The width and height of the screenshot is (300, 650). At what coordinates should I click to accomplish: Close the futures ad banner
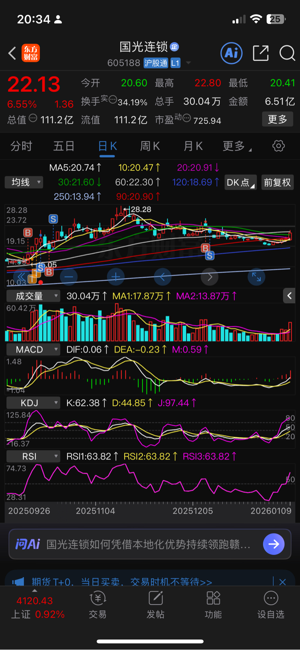(x=282, y=582)
